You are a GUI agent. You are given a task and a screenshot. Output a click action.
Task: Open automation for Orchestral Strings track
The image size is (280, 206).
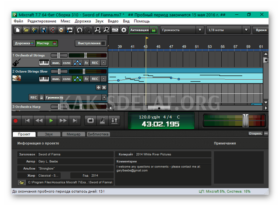pos(77,63)
